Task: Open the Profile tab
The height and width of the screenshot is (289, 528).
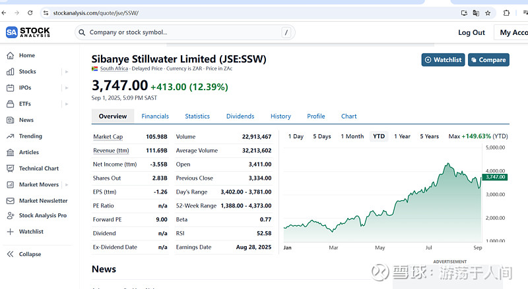Action: pyautogui.click(x=316, y=117)
